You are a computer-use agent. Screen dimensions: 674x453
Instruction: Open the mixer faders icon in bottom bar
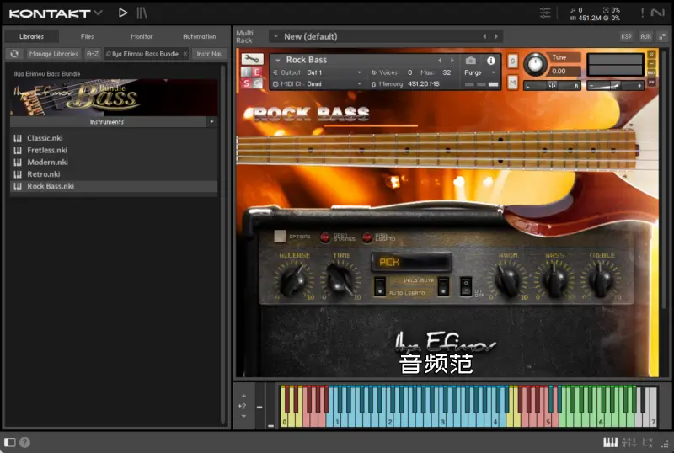coord(629,442)
